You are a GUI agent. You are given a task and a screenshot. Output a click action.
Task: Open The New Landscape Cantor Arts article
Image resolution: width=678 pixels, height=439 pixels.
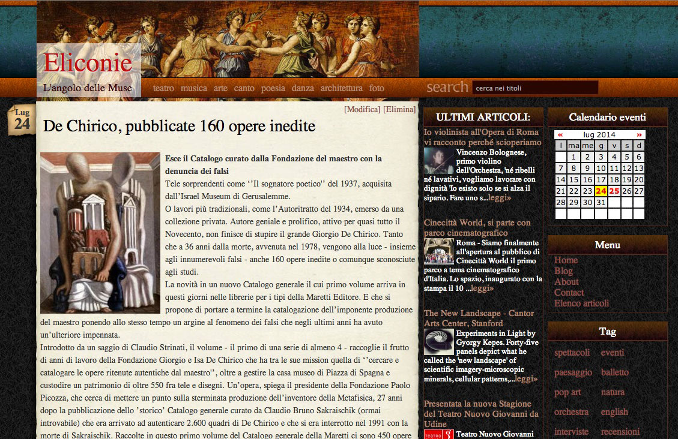click(x=479, y=318)
